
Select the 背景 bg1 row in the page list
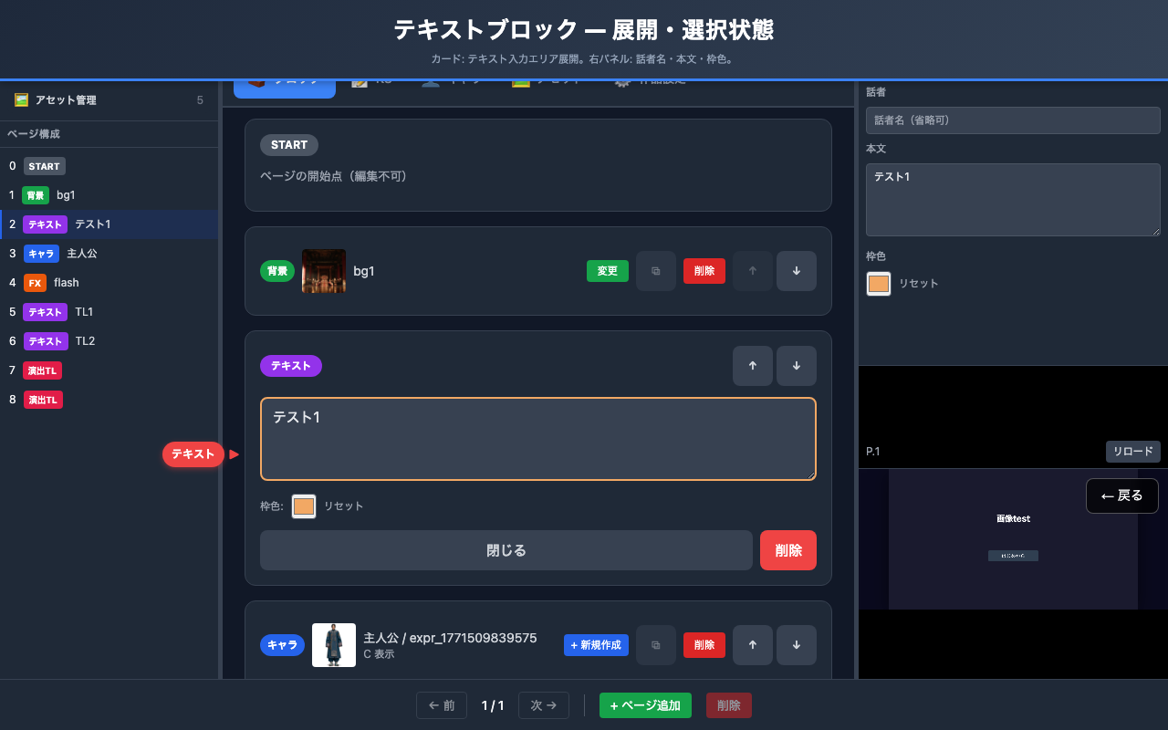pos(109,195)
